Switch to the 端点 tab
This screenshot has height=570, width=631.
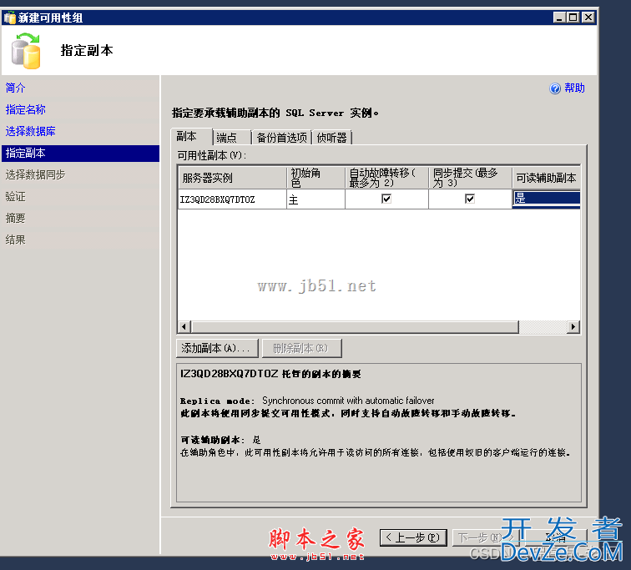[x=232, y=138]
